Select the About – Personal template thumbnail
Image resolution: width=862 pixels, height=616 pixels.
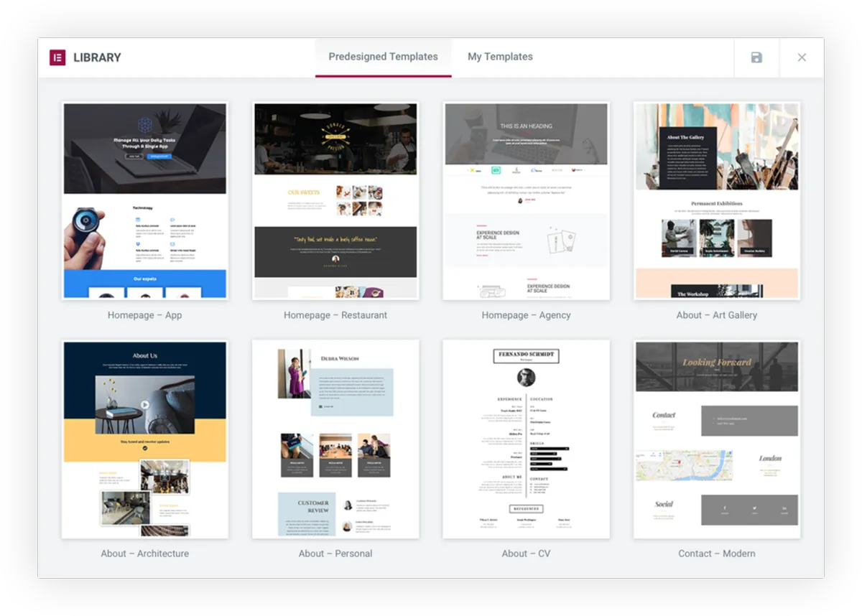[335, 439]
